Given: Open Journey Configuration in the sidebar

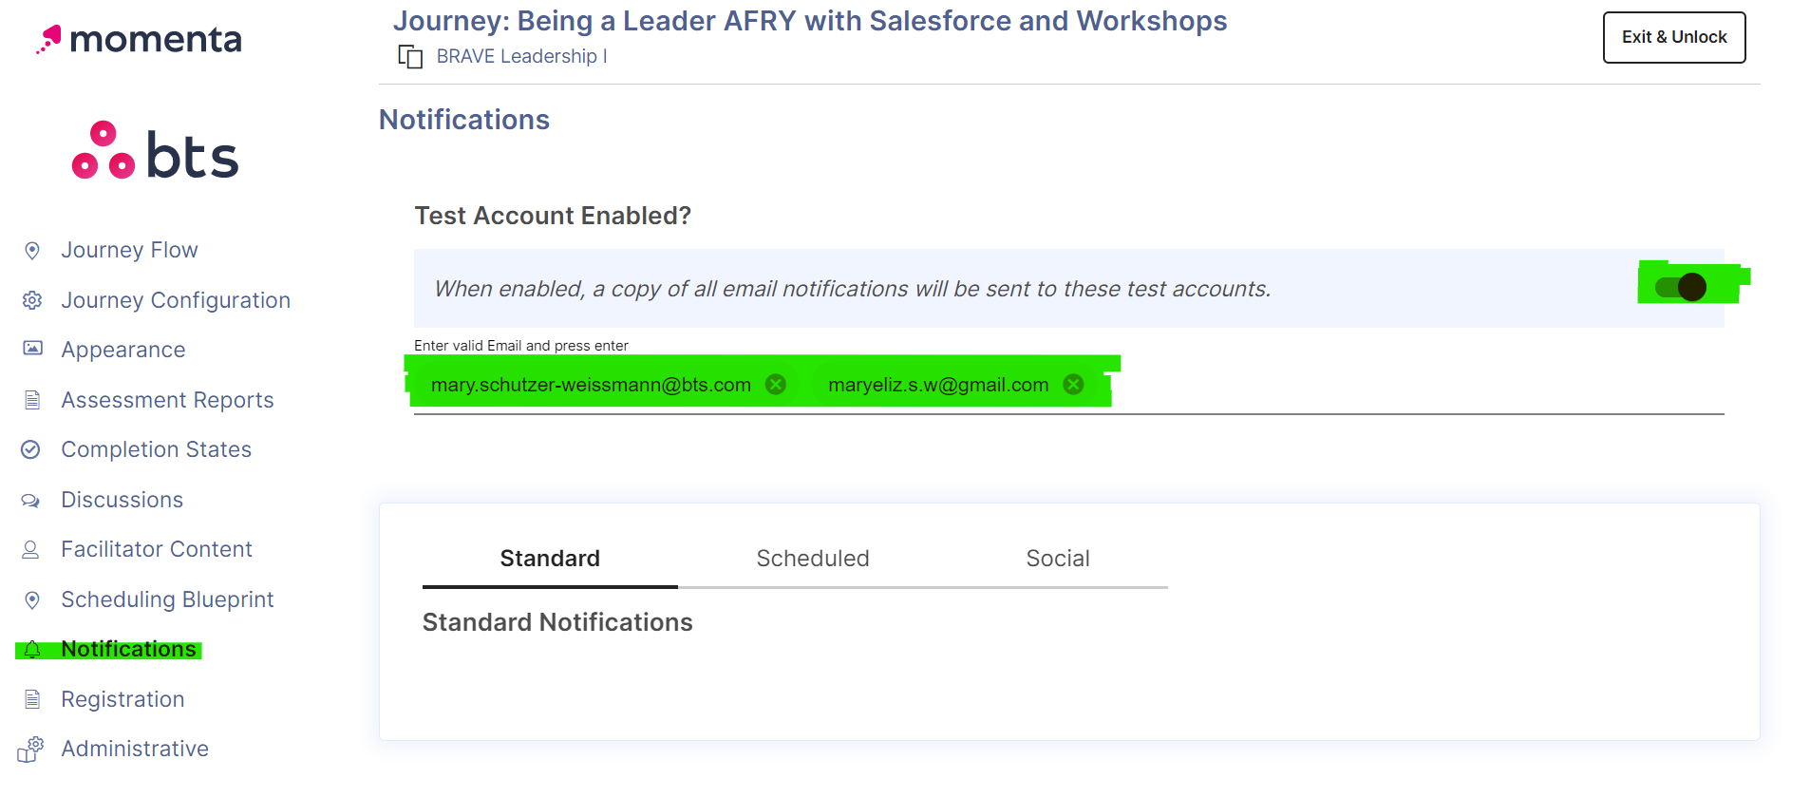Looking at the screenshot, I should coord(176,300).
